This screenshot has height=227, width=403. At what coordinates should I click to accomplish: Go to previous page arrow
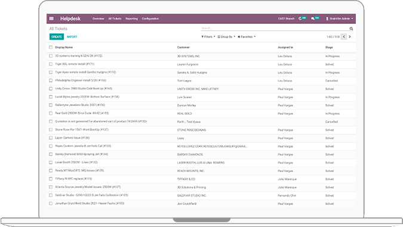pos(344,37)
